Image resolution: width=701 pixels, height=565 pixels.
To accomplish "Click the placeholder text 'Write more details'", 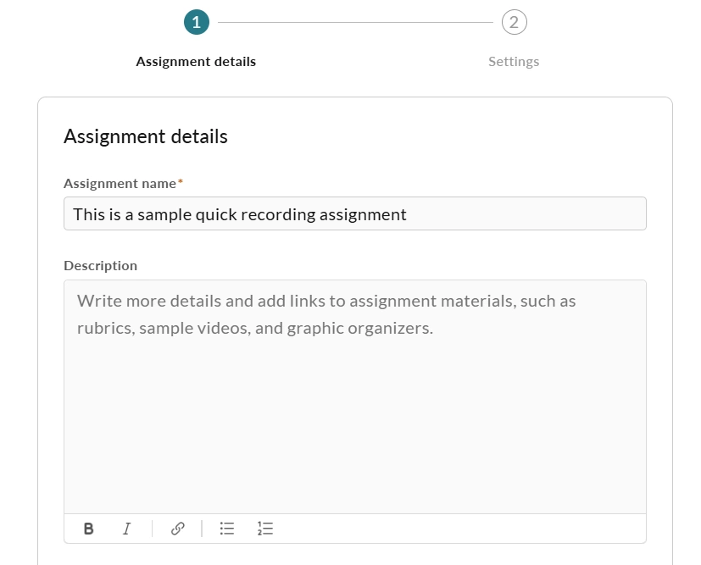I will (x=149, y=301).
